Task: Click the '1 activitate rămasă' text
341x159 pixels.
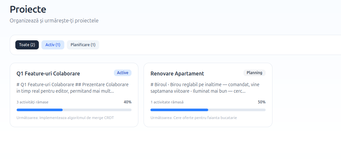Action: [167, 102]
